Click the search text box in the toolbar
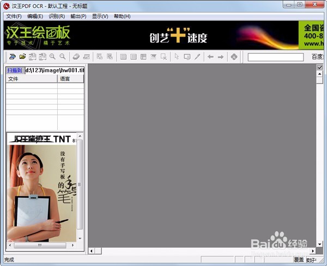 tap(275, 57)
